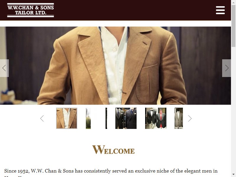Screen dimensions: 236x177
Task: Advance main carousel to the next slide
Action: pyautogui.click(x=227, y=68)
